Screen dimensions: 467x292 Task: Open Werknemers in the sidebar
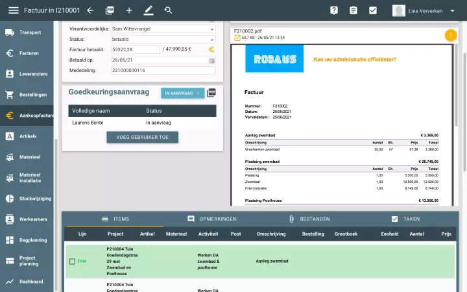[x=27, y=219]
